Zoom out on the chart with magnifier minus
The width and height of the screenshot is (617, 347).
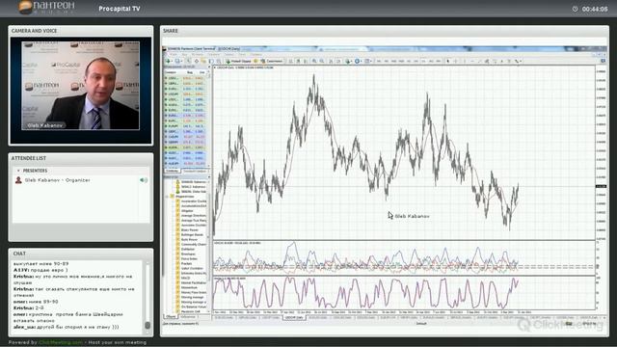pos(322,61)
